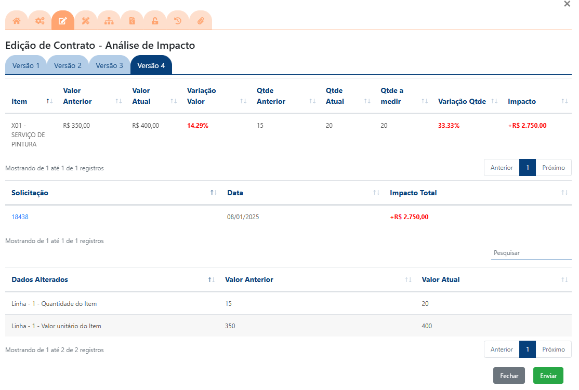Select the edit pencil icon tab
This screenshot has width=579, height=390.
point(63,21)
